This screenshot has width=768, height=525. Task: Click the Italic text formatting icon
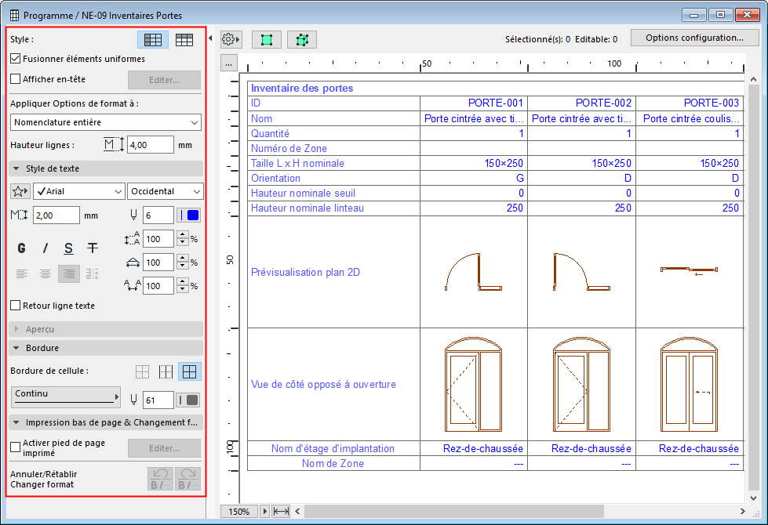[x=45, y=248]
